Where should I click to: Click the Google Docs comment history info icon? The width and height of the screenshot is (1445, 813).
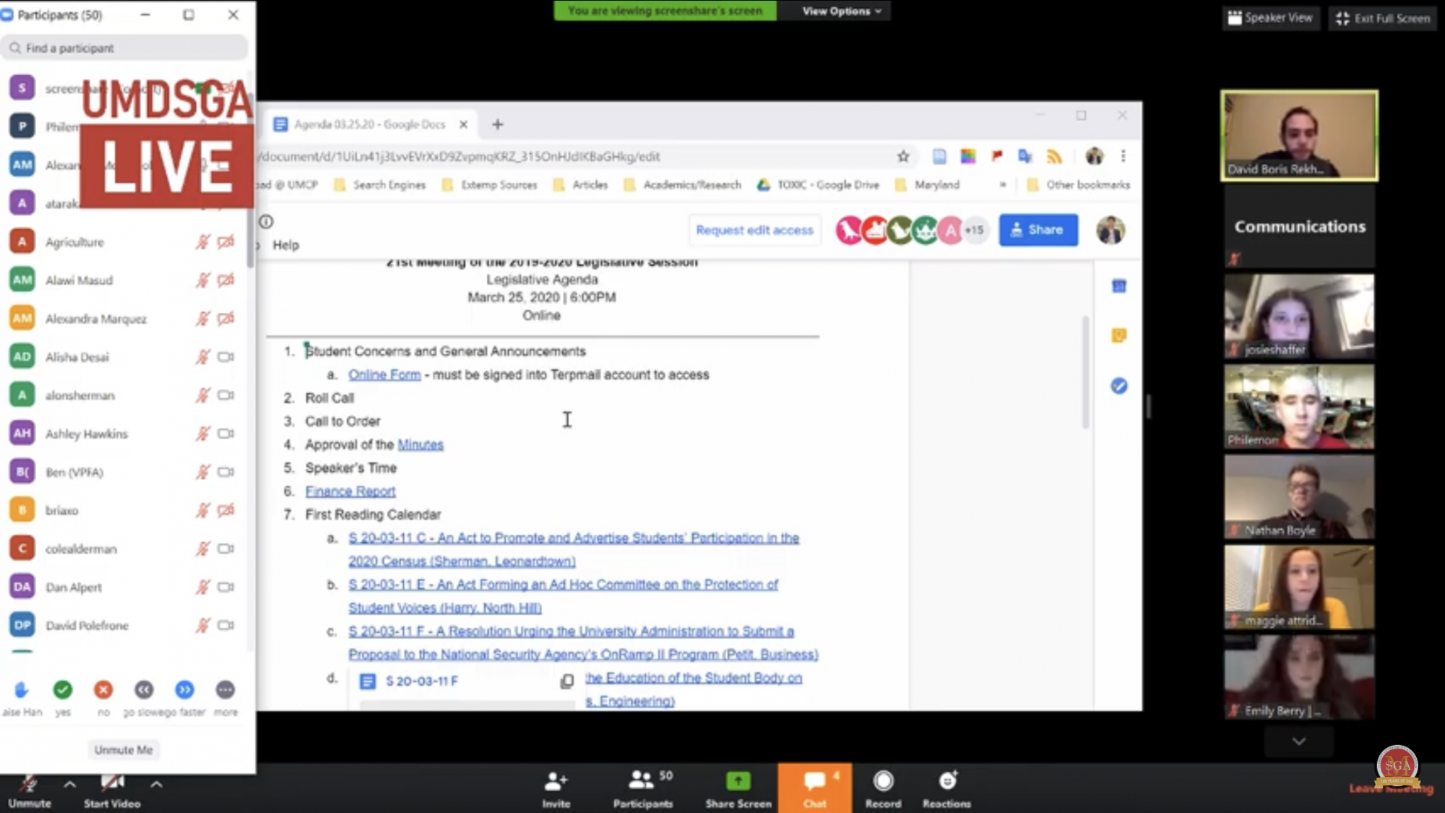click(266, 222)
